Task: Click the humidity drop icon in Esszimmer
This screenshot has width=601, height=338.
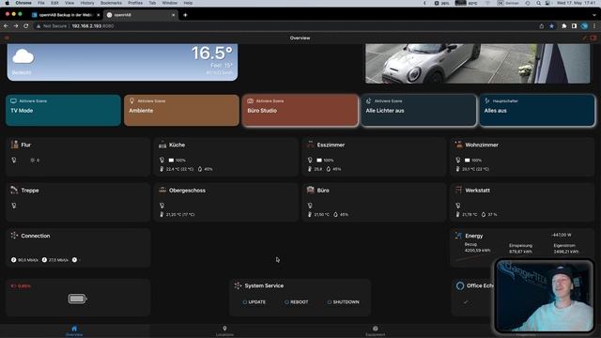Action: coord(329,169)
